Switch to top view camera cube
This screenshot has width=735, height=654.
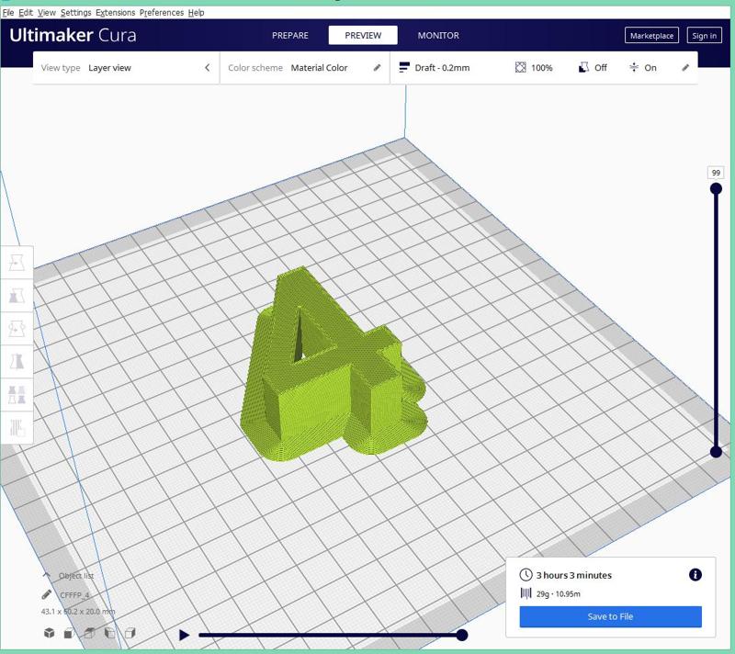coord(89,633)
